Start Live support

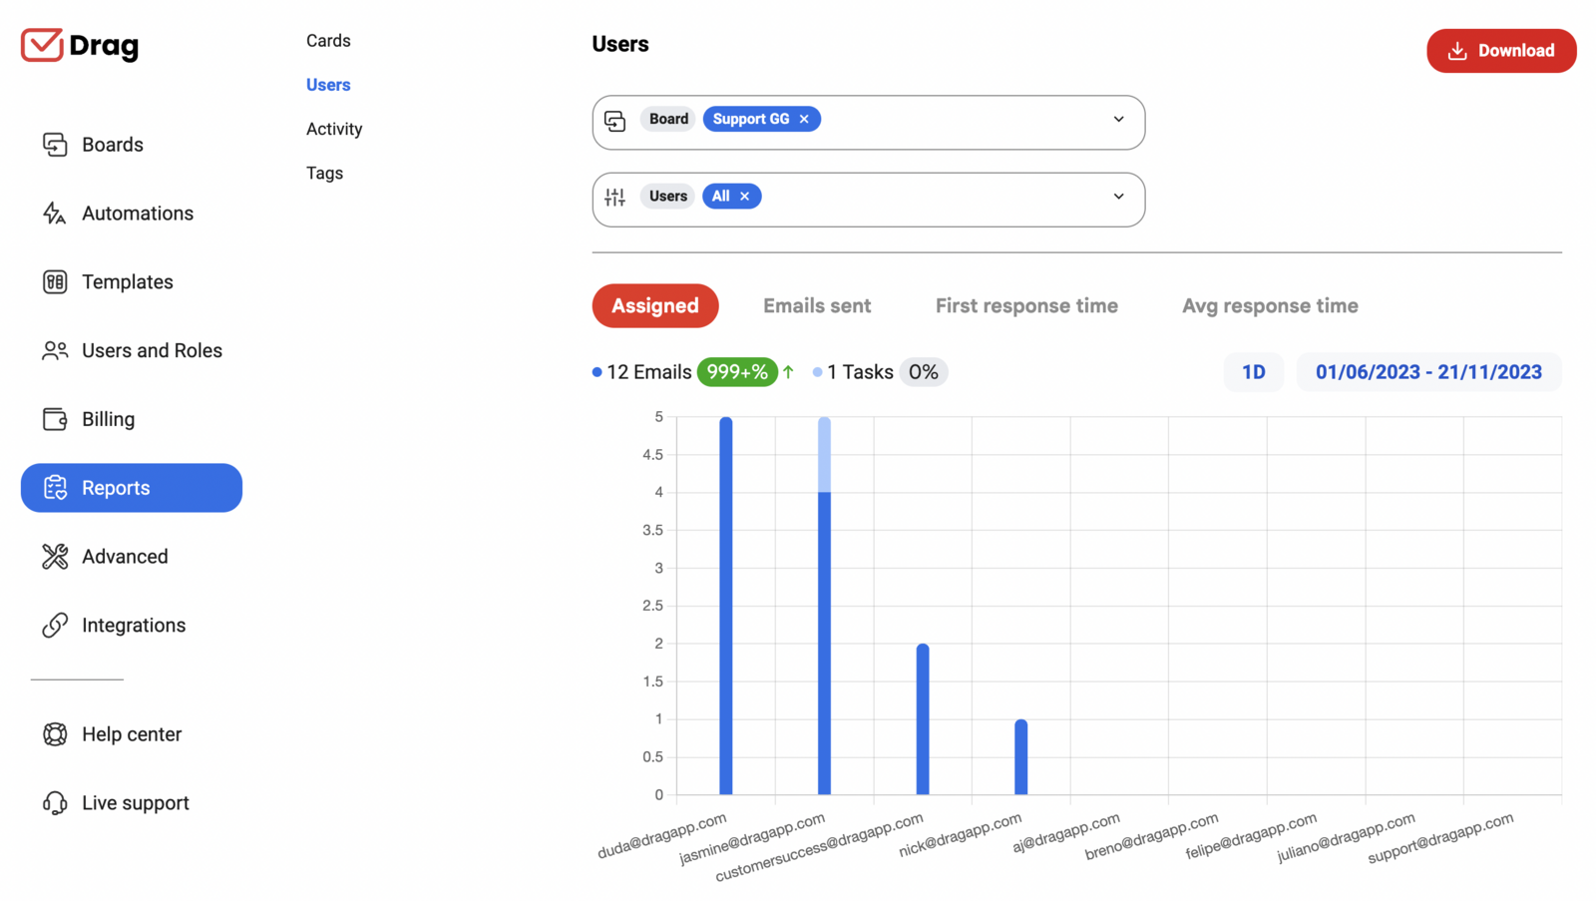(x=136, y=803)
